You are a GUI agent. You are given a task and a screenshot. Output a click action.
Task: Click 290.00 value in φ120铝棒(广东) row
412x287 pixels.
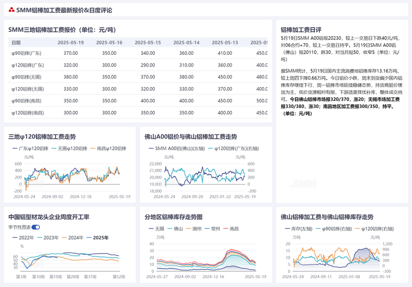pyautogui.click(x=148, y=65)
